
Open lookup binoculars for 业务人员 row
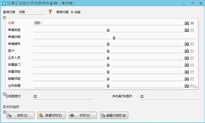187,58
